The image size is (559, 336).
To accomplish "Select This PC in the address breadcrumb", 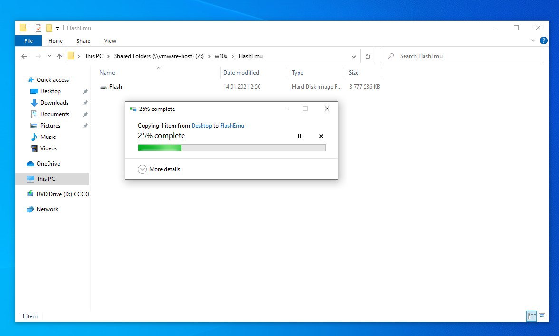I will click(x=94, y=56).
